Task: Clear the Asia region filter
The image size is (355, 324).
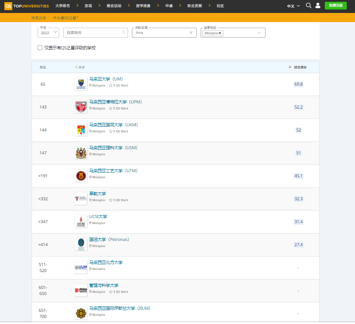Action: [191, 32]
